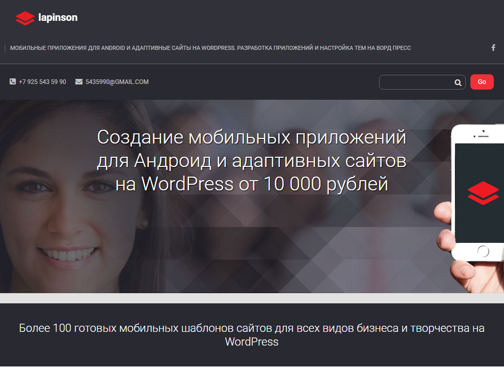The width and height of the screenshot is (504, 369).
Task: Click the lapinson red layered logo icon
Action: (x=25, y=18)
